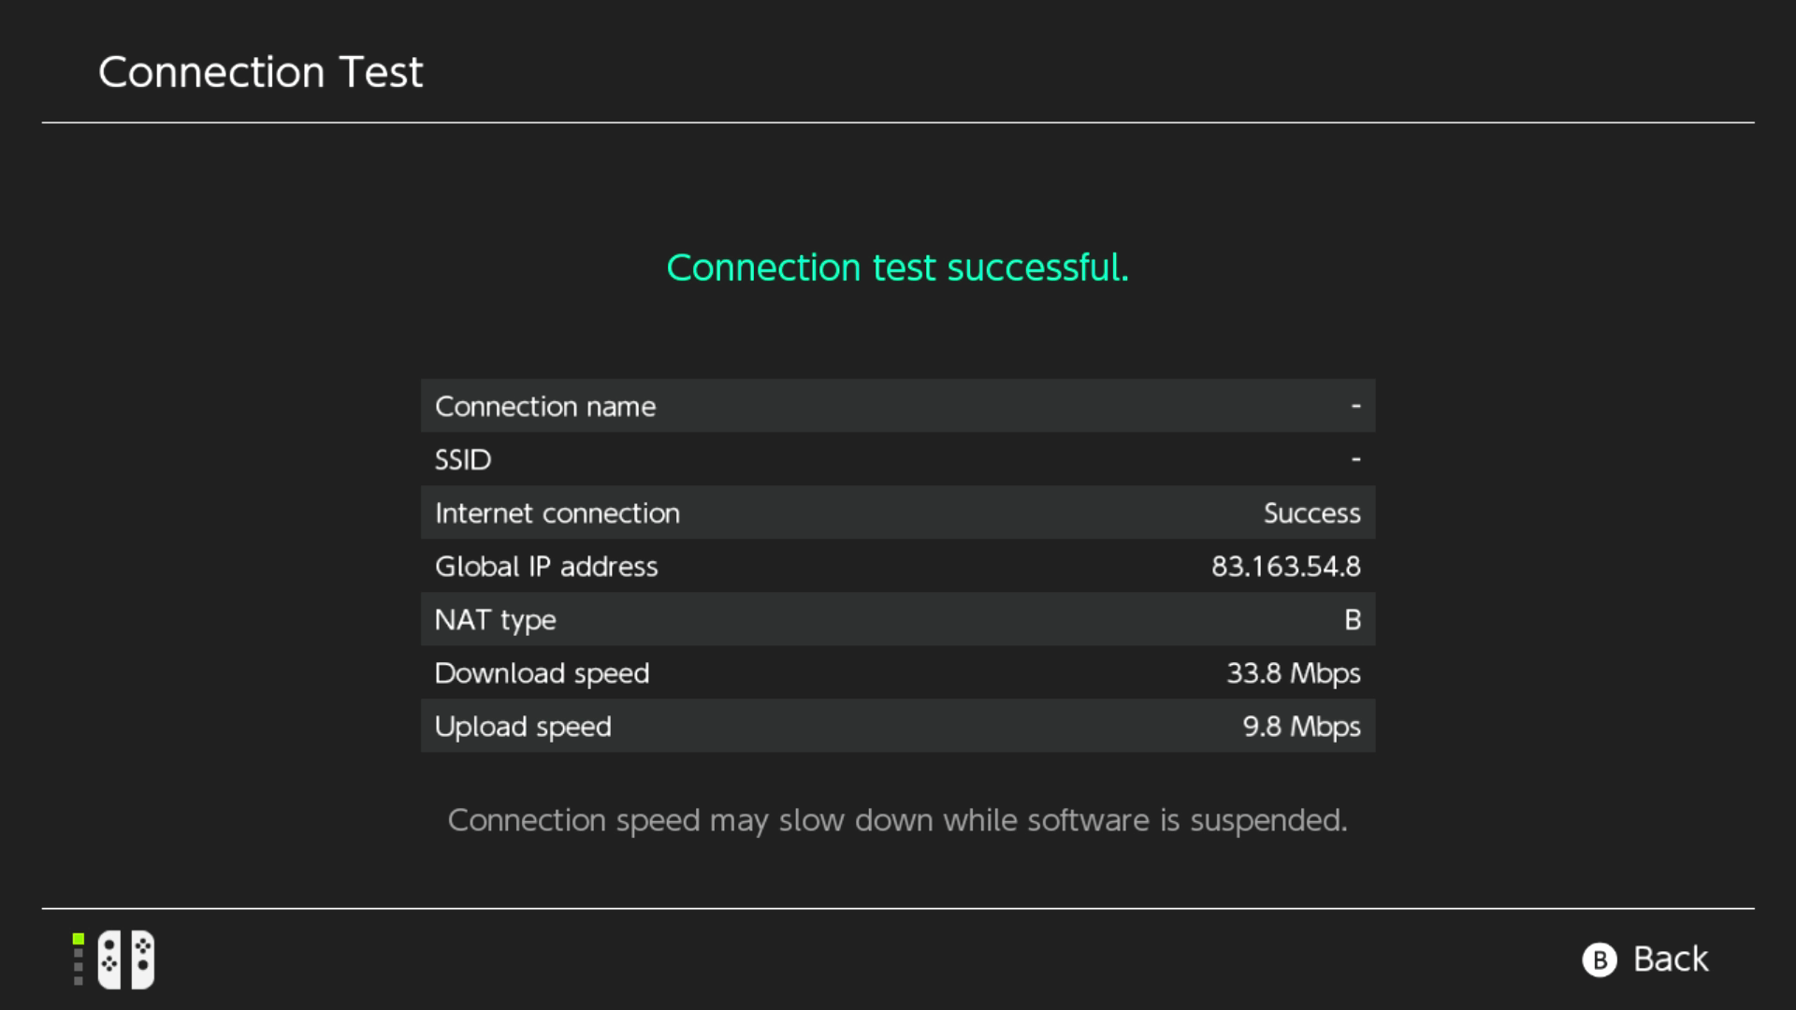Click the 83.163.54.8 IP address value

(x=1285, y=567)
